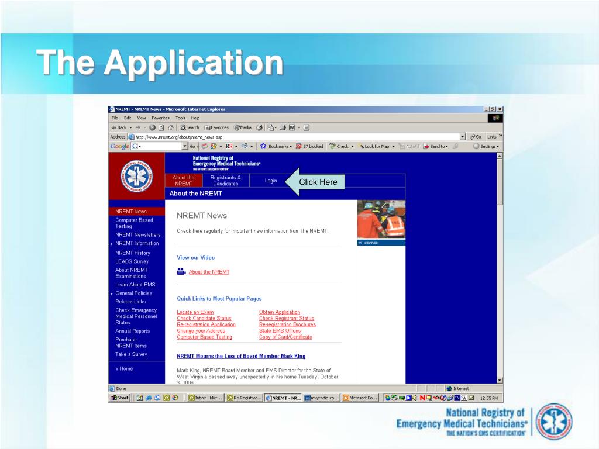Click the video camera icon
The width and height of the screenshot is (599, 449).
tap(181, 271)
